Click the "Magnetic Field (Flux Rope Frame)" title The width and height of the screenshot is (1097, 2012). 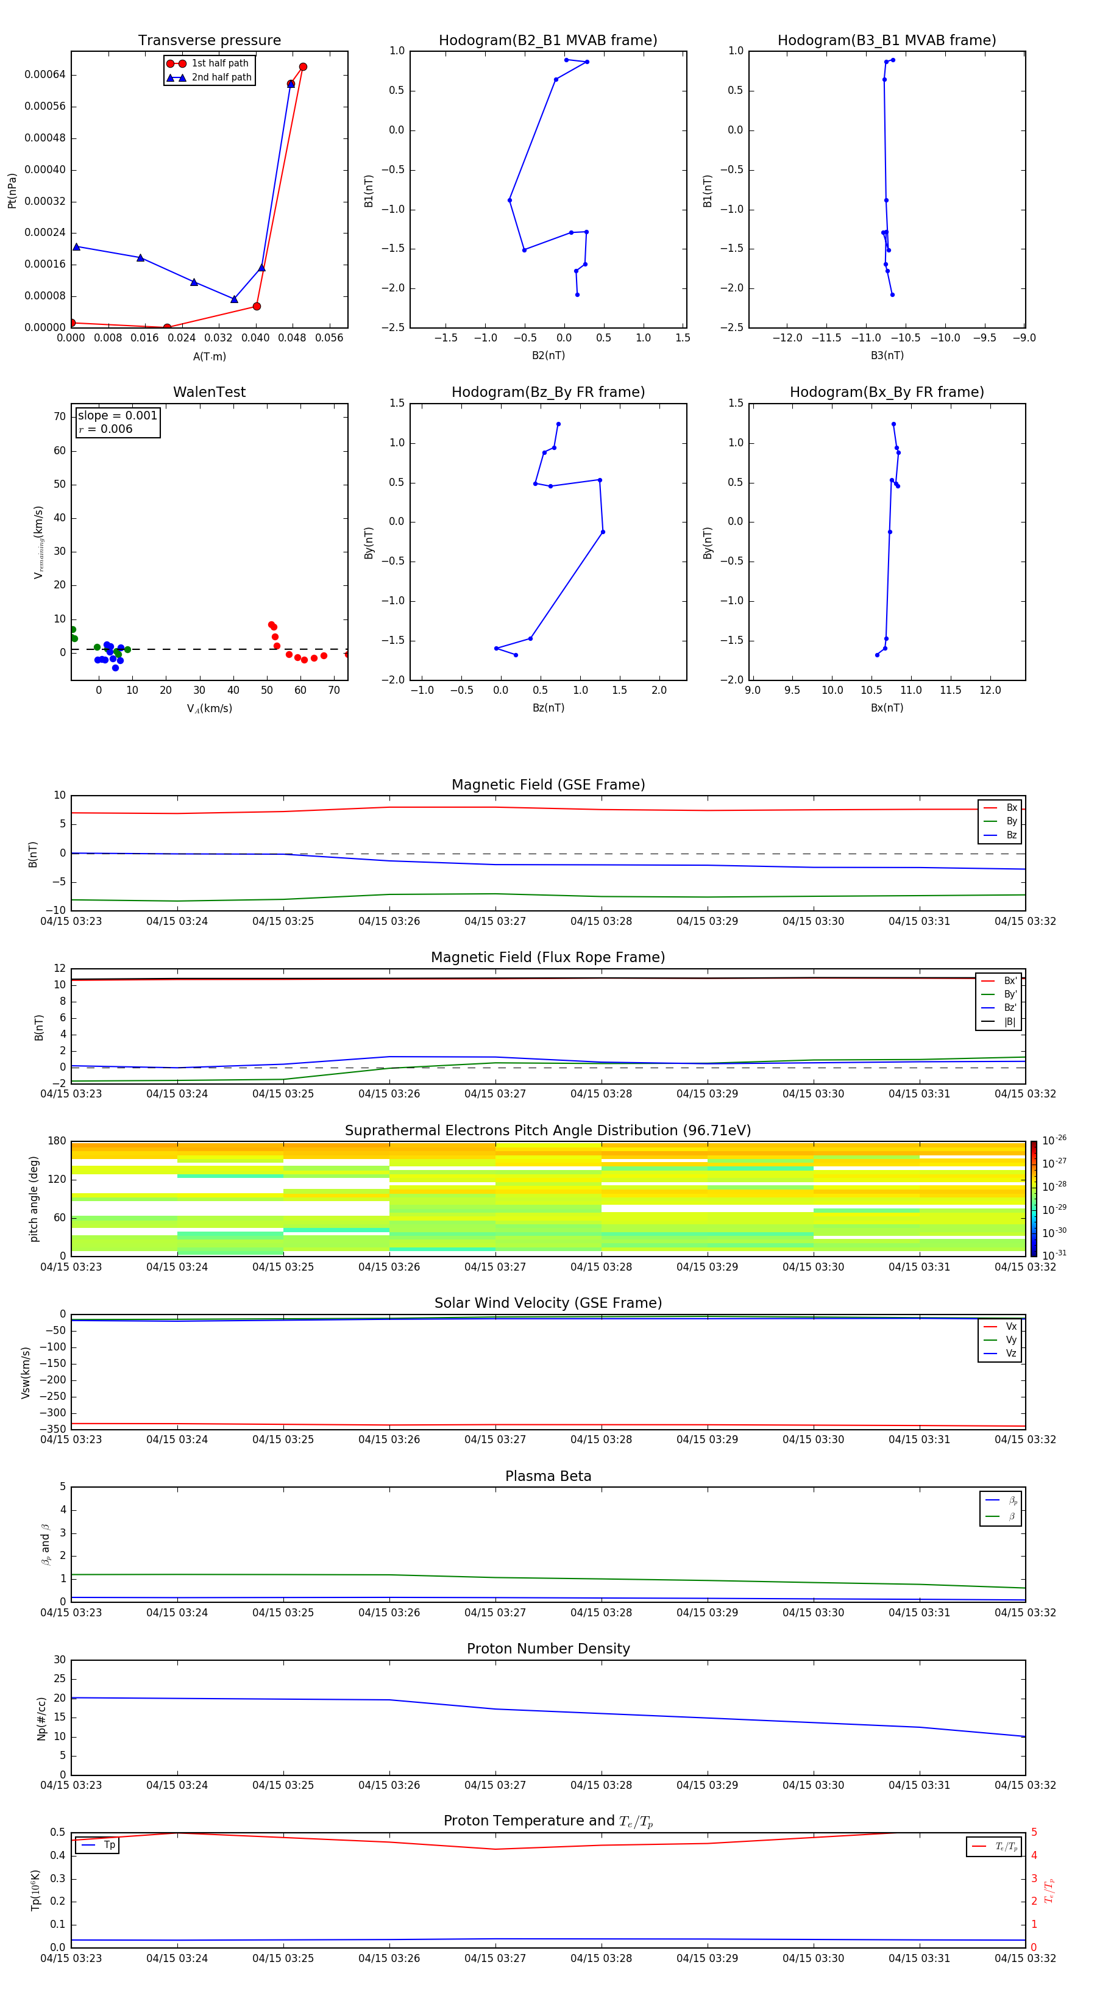coord(548,958)
